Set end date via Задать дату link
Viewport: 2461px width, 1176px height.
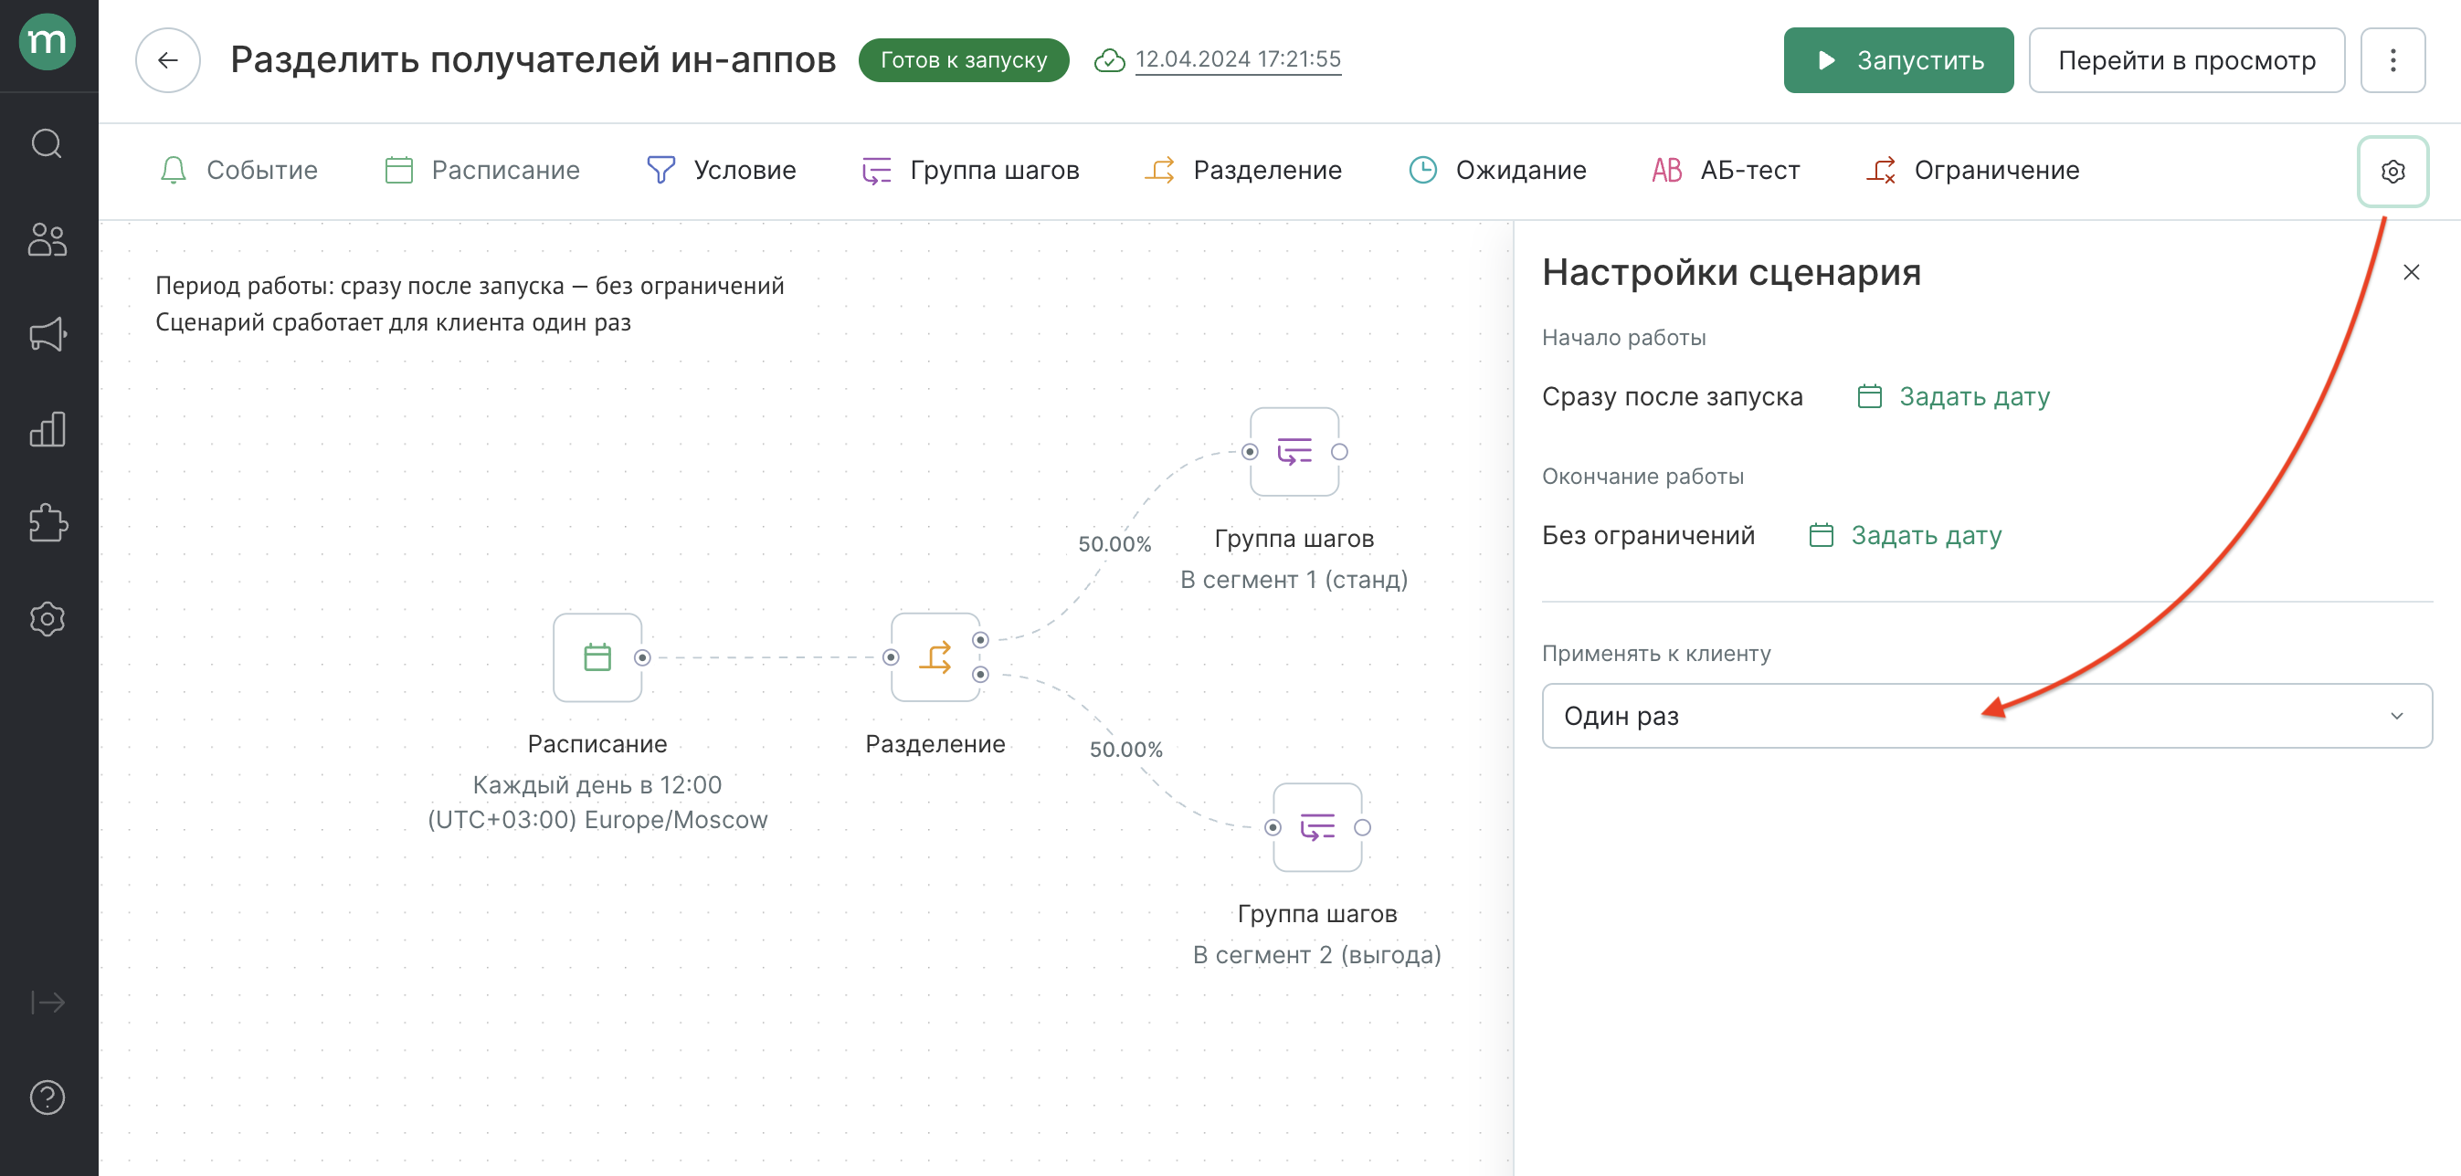pyautogui.click(x=1906, y=535)
